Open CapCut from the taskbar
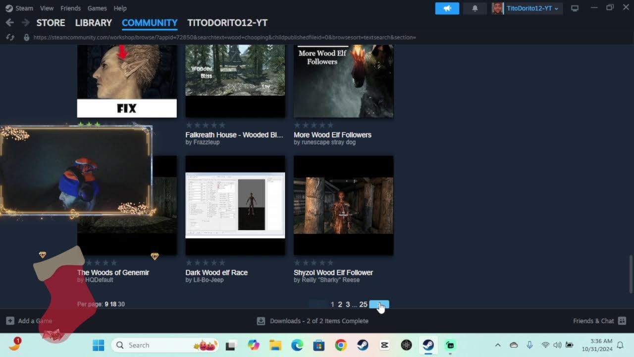This screenshot has height=357, width=634. tap(384, 345)
